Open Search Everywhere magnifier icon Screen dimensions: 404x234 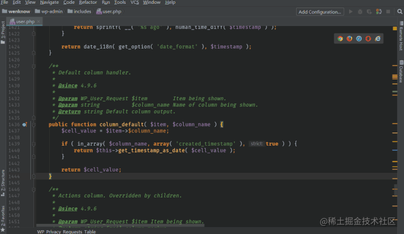[x=400, y=11]
